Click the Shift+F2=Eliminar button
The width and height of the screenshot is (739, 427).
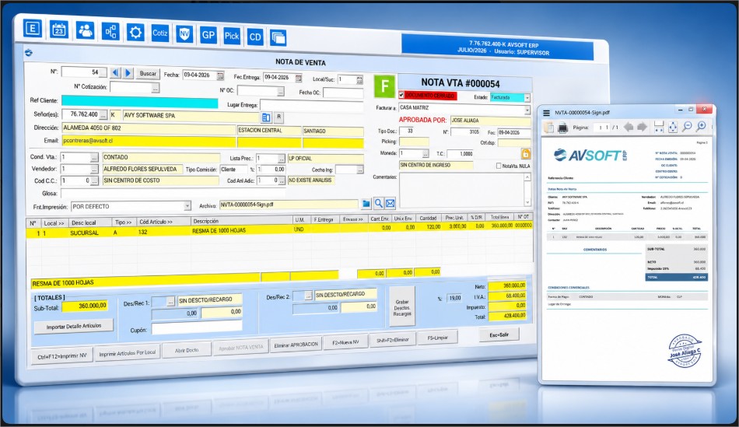click(x=393, y=340)
